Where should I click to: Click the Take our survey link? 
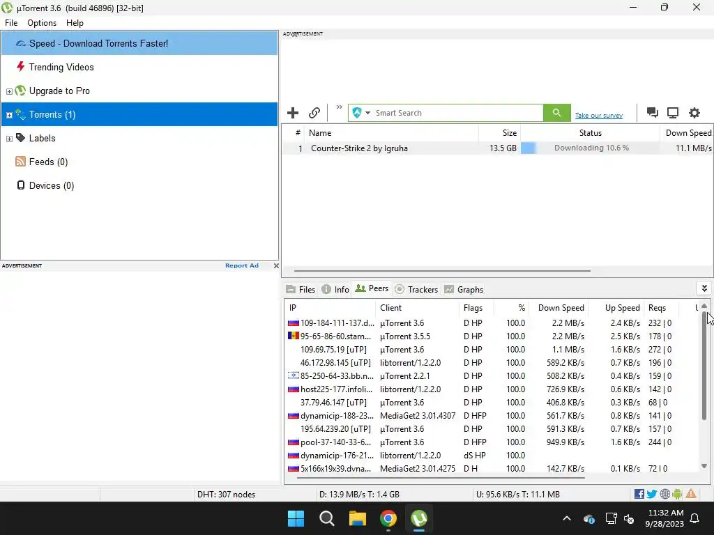599,116
